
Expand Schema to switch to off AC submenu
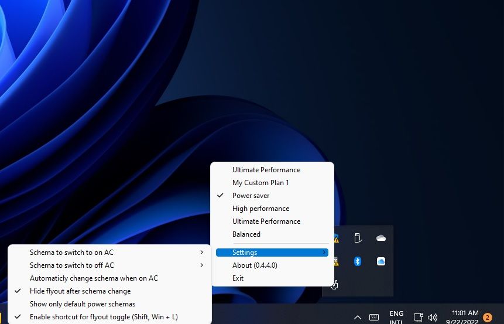(x=109, y=265)
